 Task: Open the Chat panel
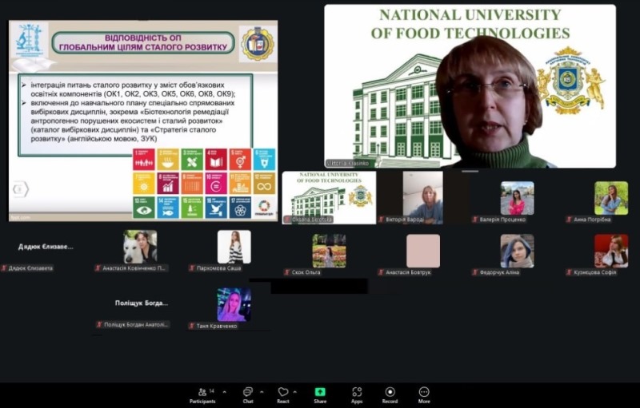tap(248, 395)
